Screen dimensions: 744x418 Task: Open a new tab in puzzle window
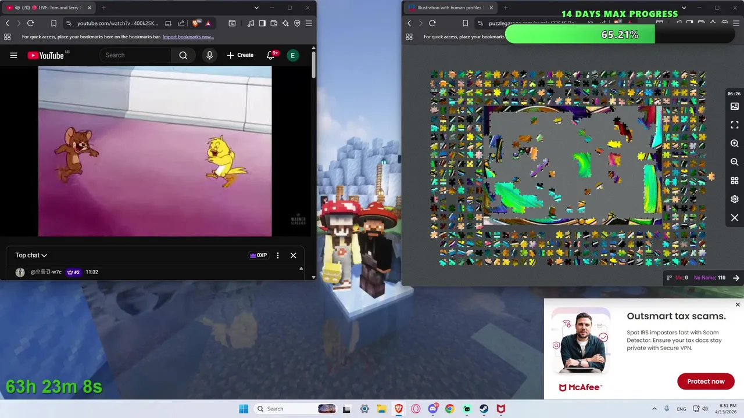pyautogui.click(x=505, y=8)
